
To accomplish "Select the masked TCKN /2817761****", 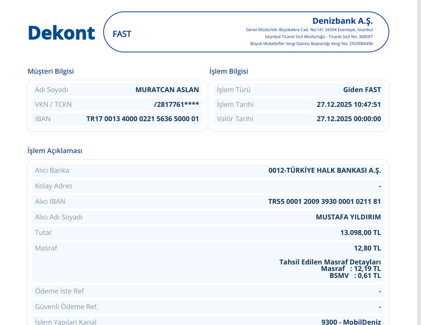I will click(x=176, y=104).
